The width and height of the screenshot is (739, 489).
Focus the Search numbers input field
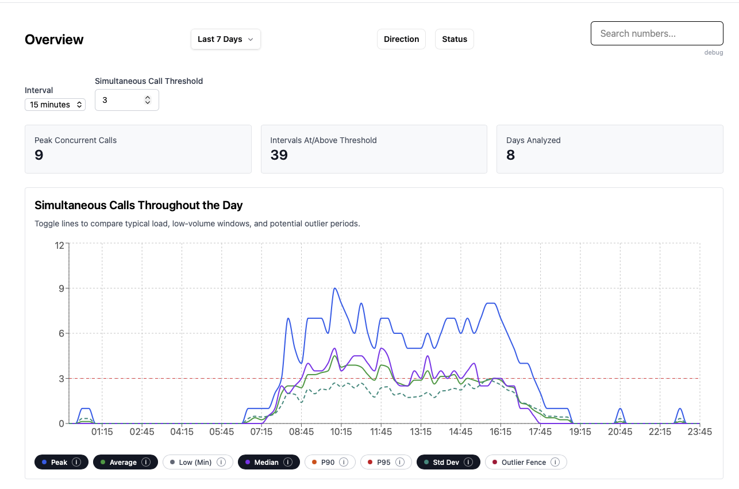656,33
